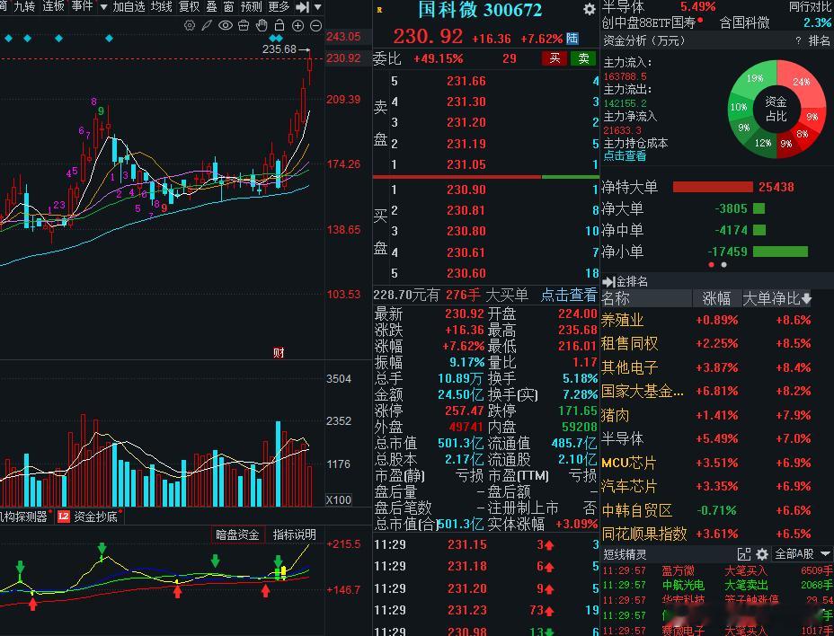Sort by 大单净比 column arrow
Screen dimensions: 834x636
[x=807, y=298]
